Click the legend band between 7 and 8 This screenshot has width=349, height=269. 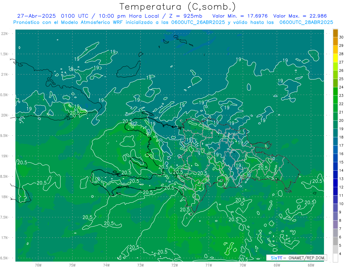pos(336,225)
